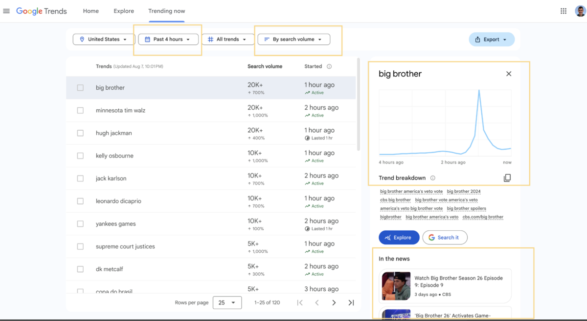
Task: Click the Search it button
Action: [445, 238]
